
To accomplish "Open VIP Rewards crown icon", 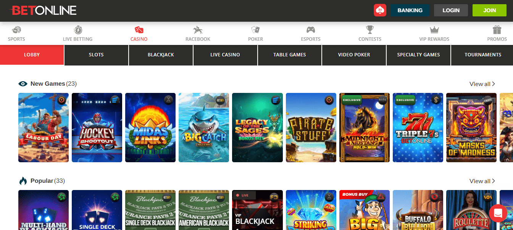I will (x=434, y=30).
